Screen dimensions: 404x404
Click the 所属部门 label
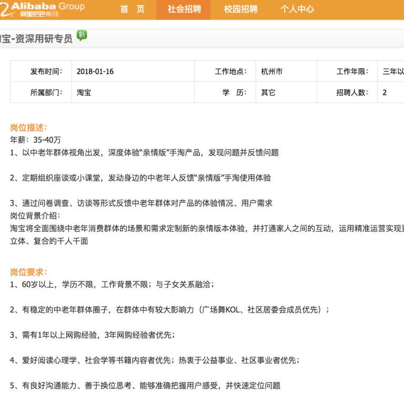point(46,93)
